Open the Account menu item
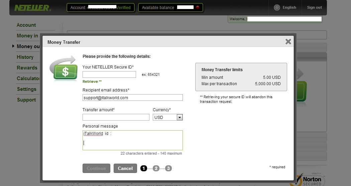351x186 pixels. pyautogui.click(x=26, y=25)
